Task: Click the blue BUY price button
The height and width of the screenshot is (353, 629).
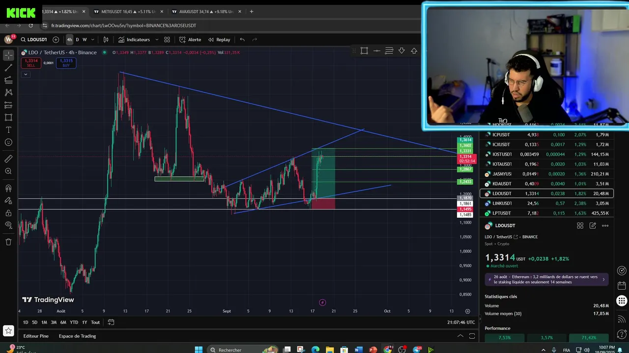Action: pyautogui.click(x=66, y=63)
